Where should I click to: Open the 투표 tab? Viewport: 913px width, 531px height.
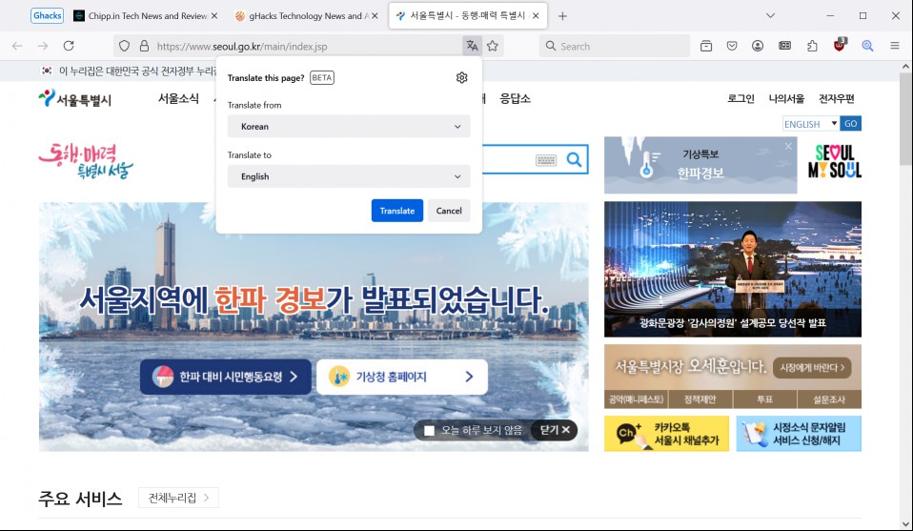pyautogui.click(x=765, y=399)
